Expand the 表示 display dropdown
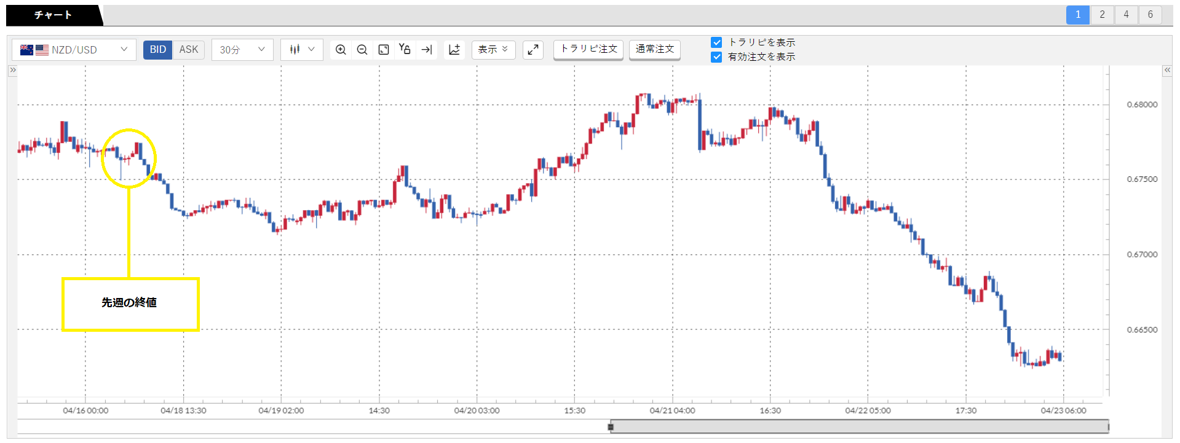 tap(494, 50)
